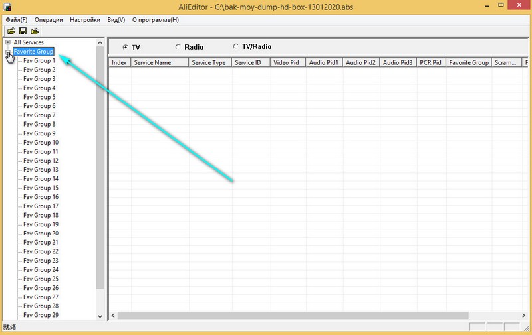Click the Audio Pid1 column header
This screenshot has width=532, height=335.
[x=325, y=62]
